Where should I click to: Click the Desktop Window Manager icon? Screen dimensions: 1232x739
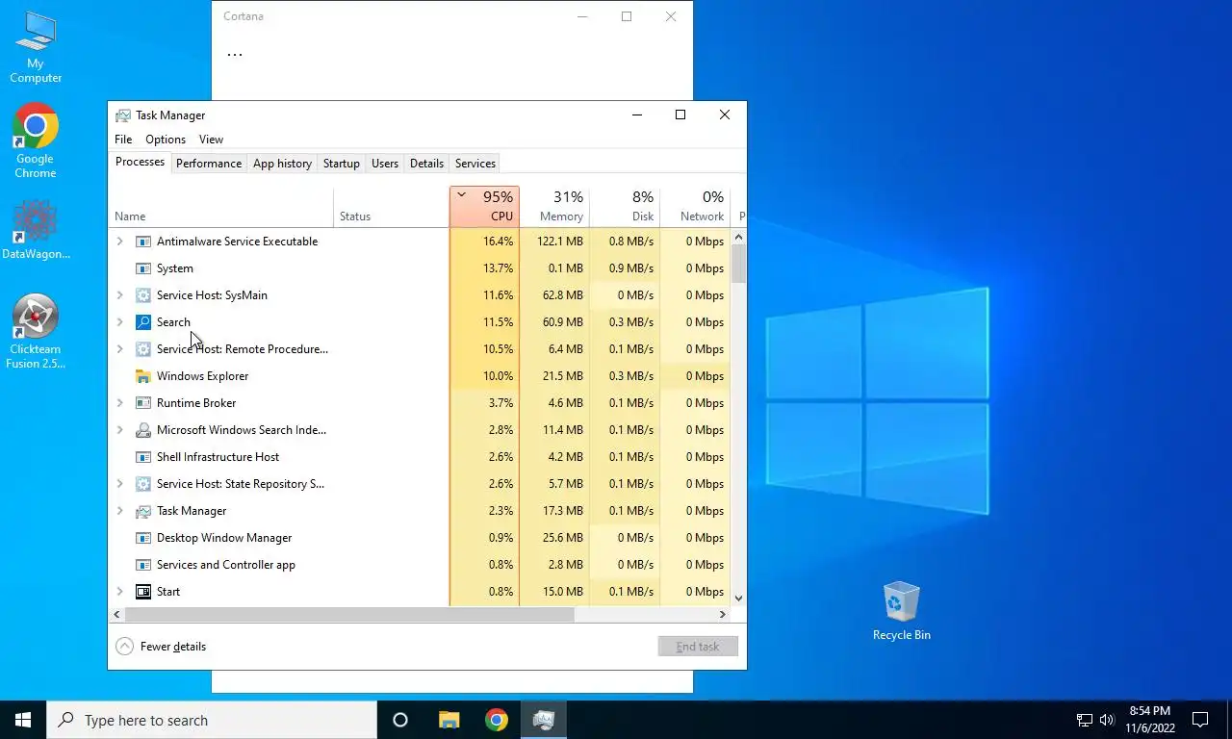pyautogui.click(x=143, y=538)
